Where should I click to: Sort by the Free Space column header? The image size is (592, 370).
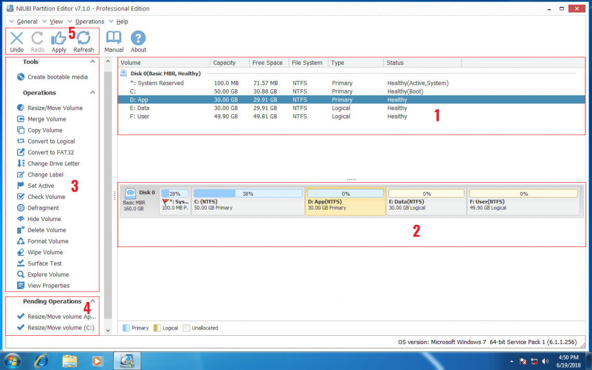coord(269,63)
